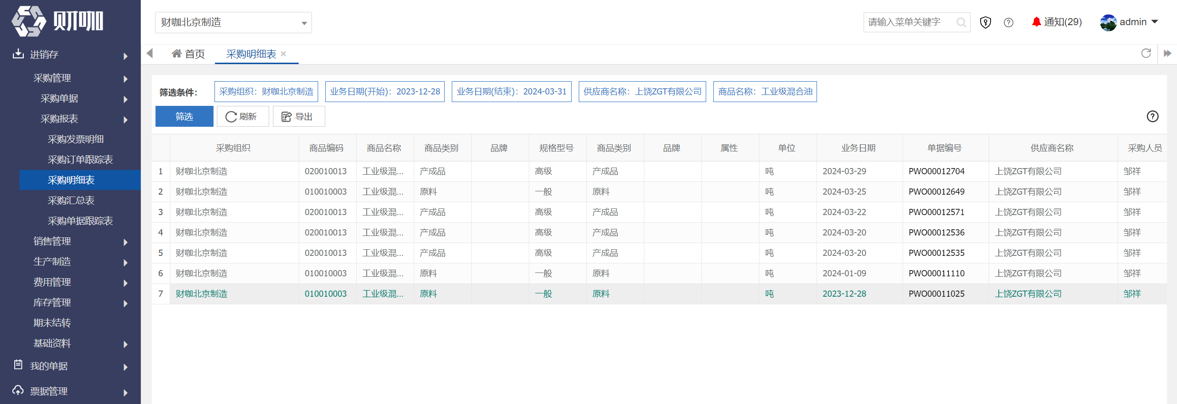1177x404 pixels.
Task: Click the 刷新 refresh button
Action: 243,116
